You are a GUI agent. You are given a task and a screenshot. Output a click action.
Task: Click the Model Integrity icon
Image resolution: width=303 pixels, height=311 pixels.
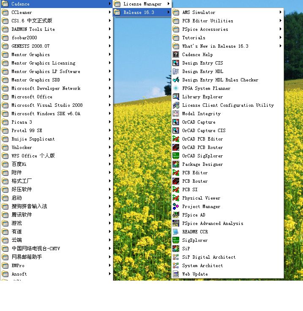click(x=176, y=114)
